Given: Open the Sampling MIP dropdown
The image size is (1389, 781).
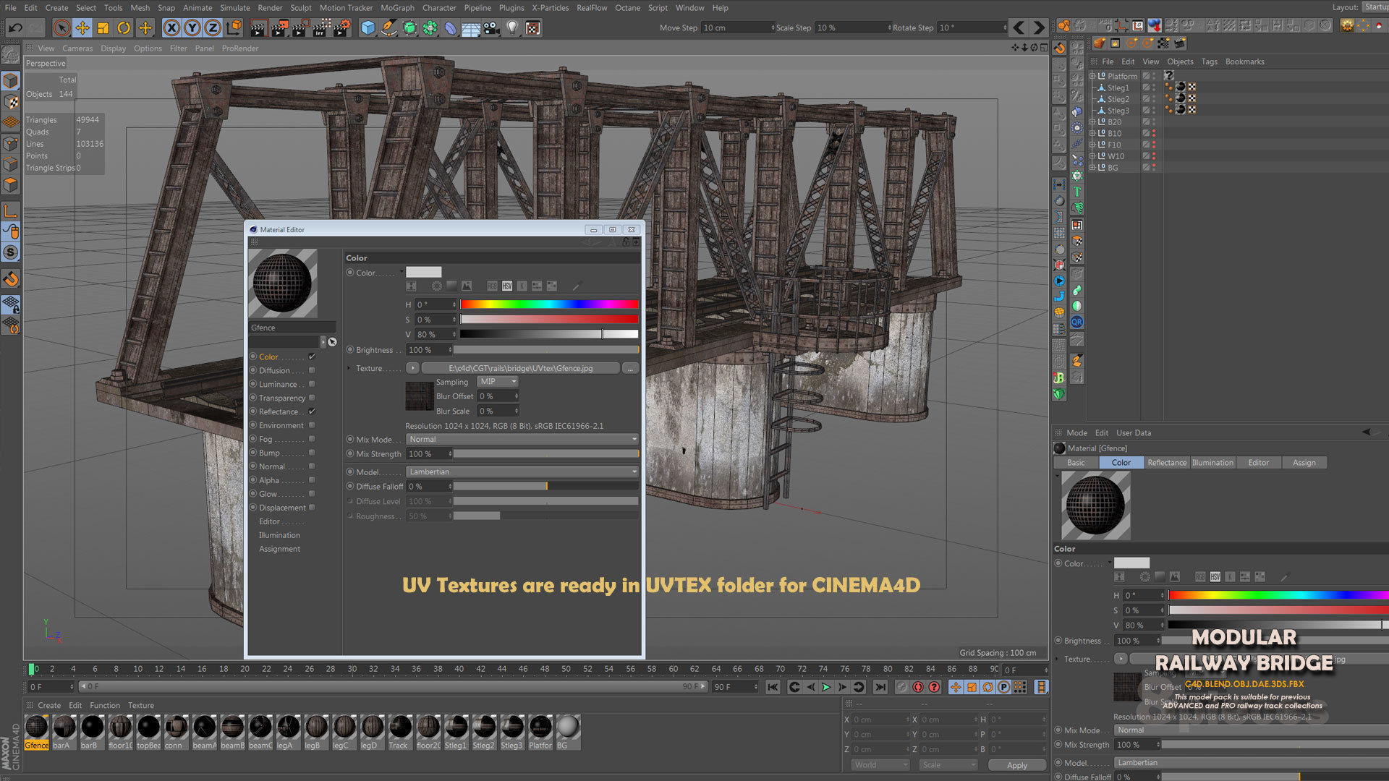Looking at the screenshot, I should (x=498, y=382).
